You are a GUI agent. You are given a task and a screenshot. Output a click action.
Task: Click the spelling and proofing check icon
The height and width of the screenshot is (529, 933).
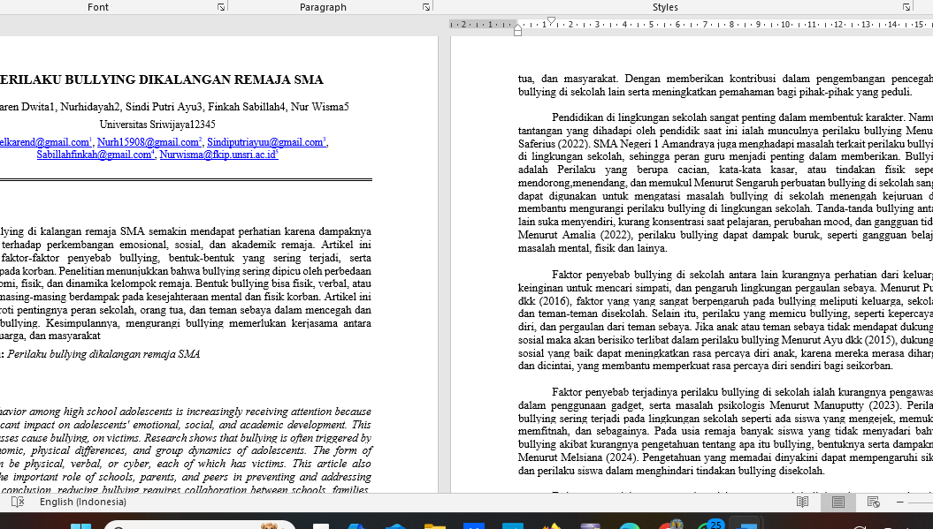tap(18, 503)
